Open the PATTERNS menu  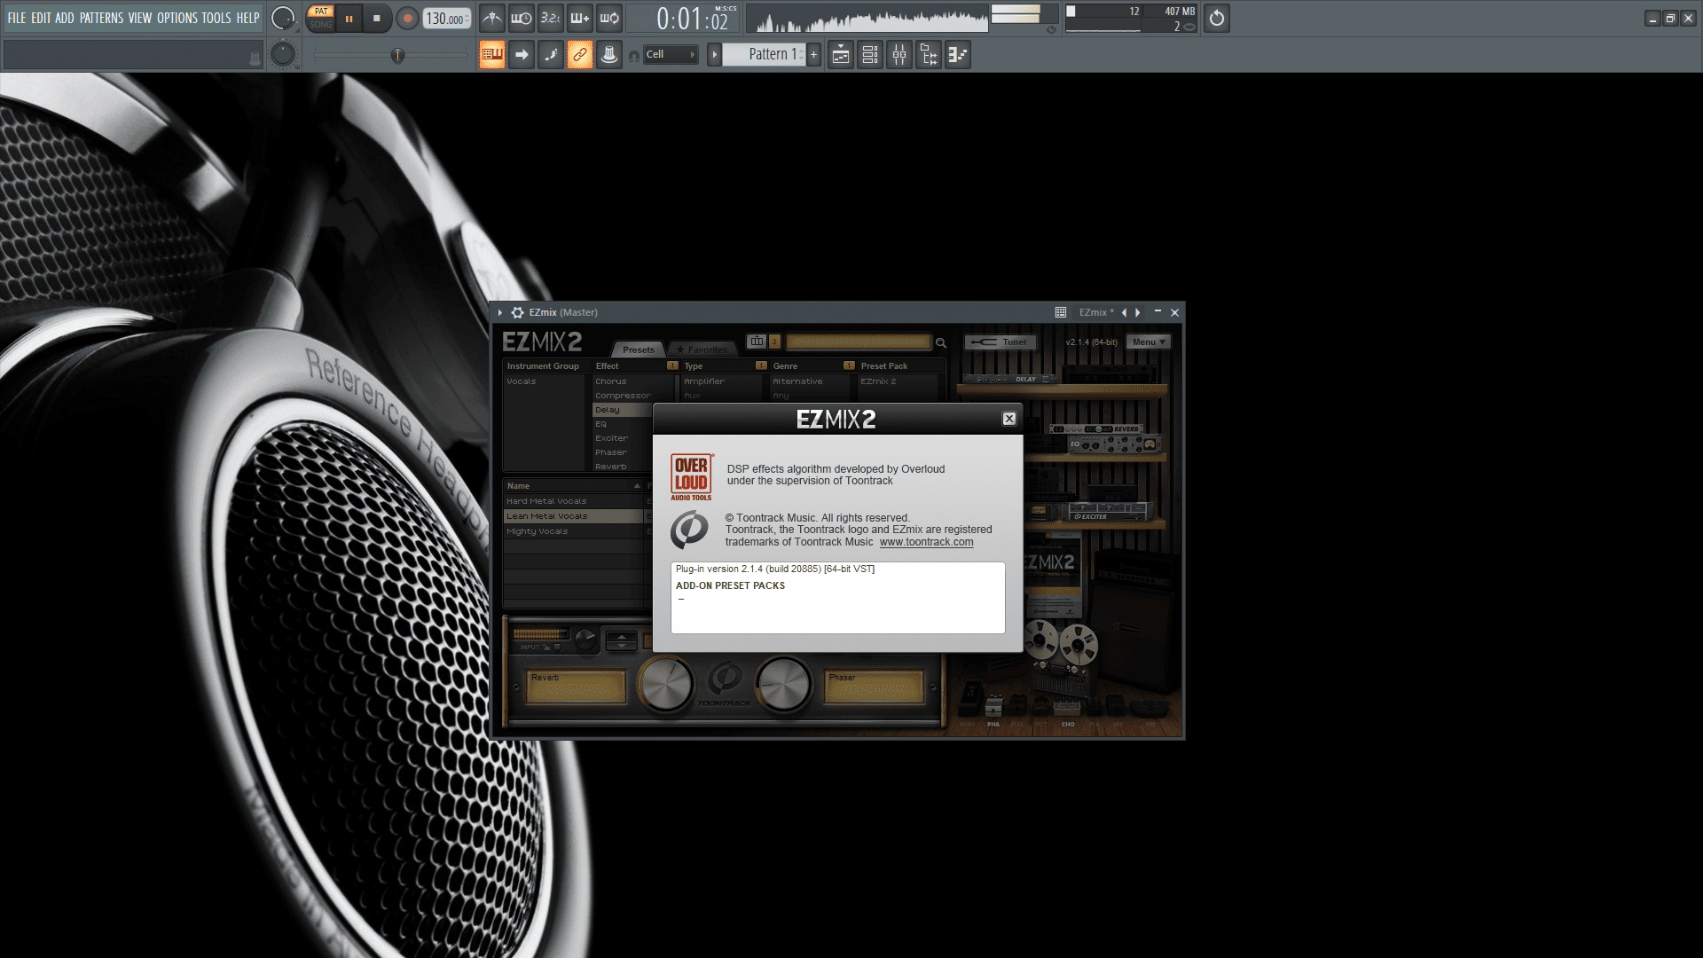pos(102,18)
